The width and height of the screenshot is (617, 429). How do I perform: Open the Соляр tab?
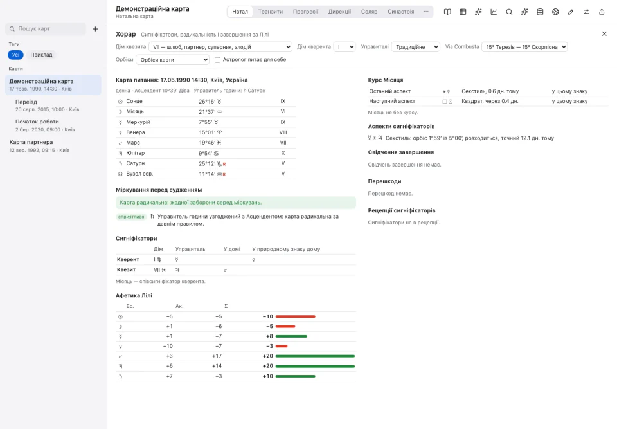pos(369,12)
